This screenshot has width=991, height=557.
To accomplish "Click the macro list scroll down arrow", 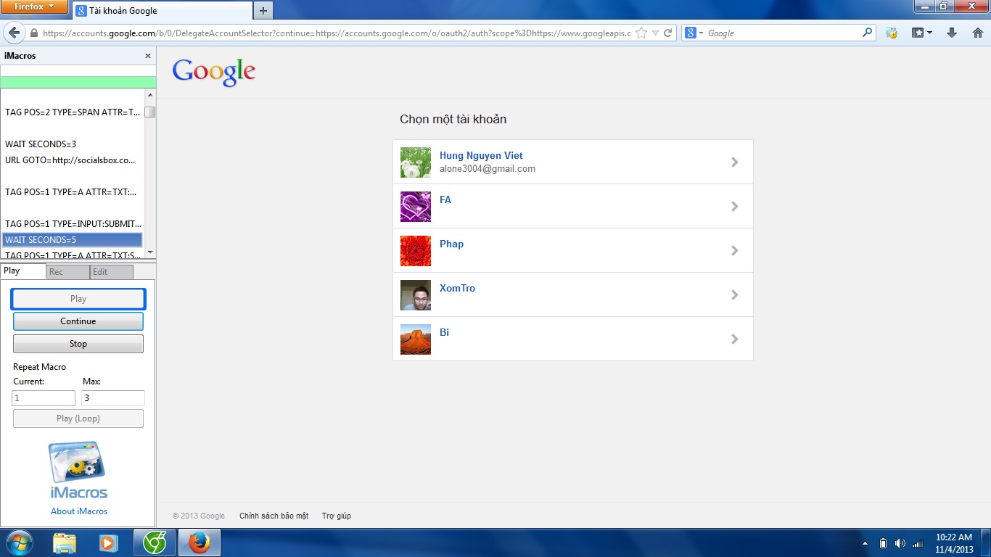I will (x=150, y=252).
